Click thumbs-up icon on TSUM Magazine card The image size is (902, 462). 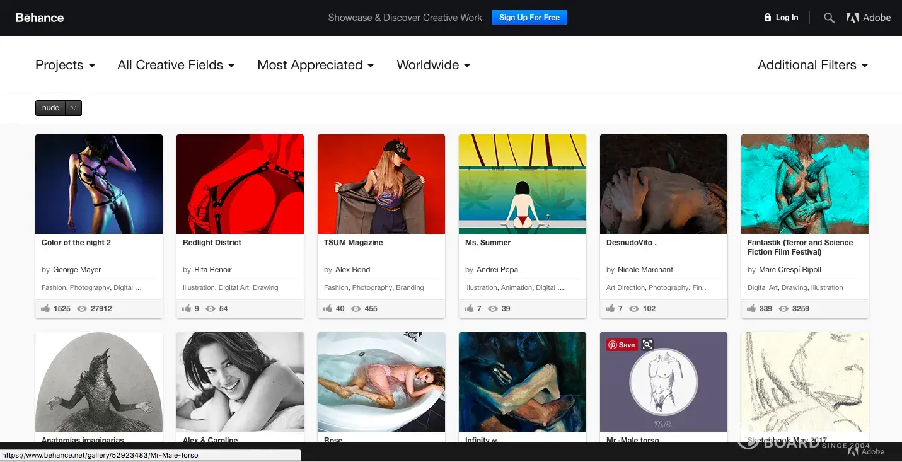coord(328,309)
